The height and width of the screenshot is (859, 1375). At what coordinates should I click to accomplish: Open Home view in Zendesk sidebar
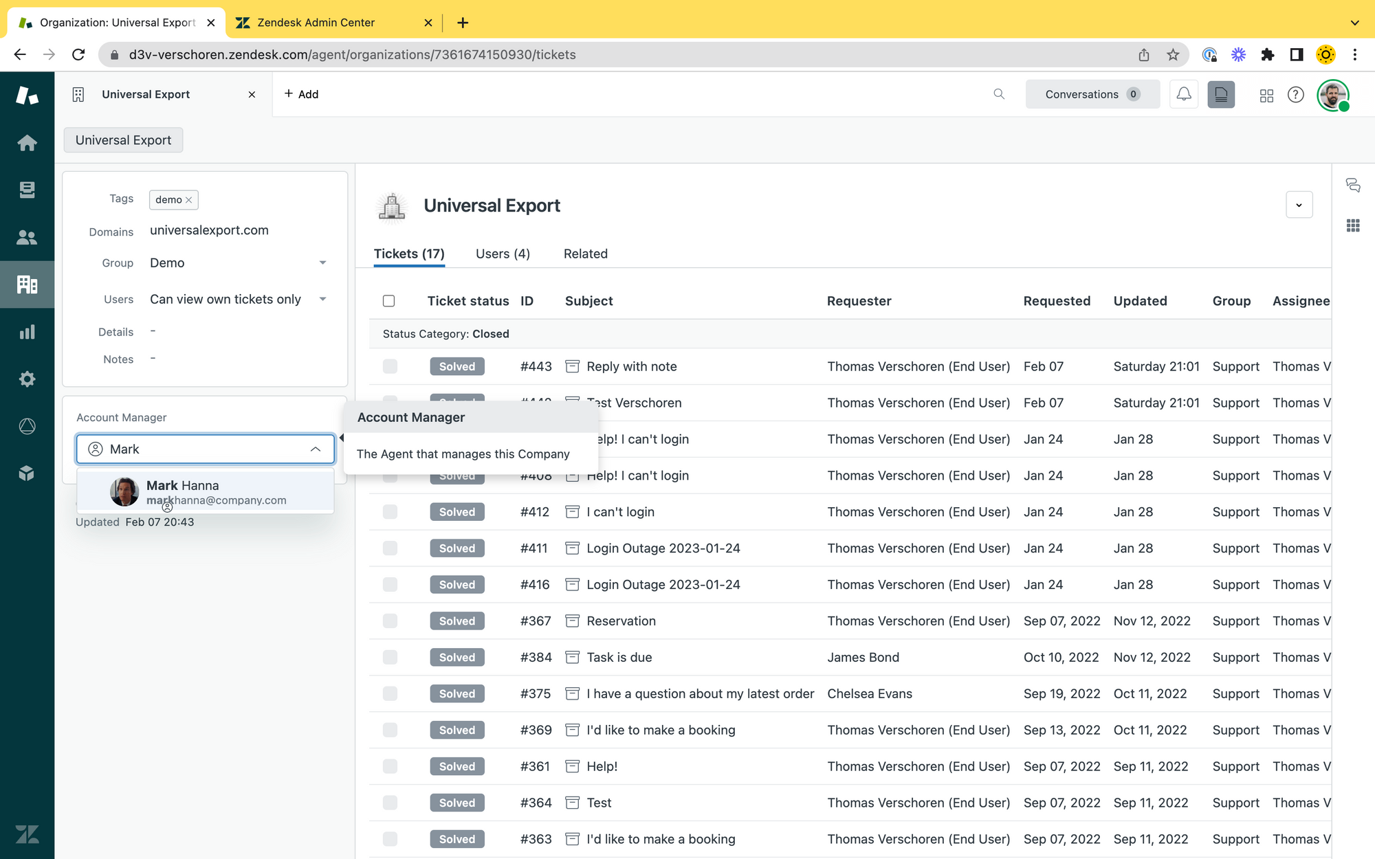[x=27, y=142]
